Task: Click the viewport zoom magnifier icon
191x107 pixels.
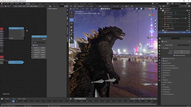Action: pos(155,21)
